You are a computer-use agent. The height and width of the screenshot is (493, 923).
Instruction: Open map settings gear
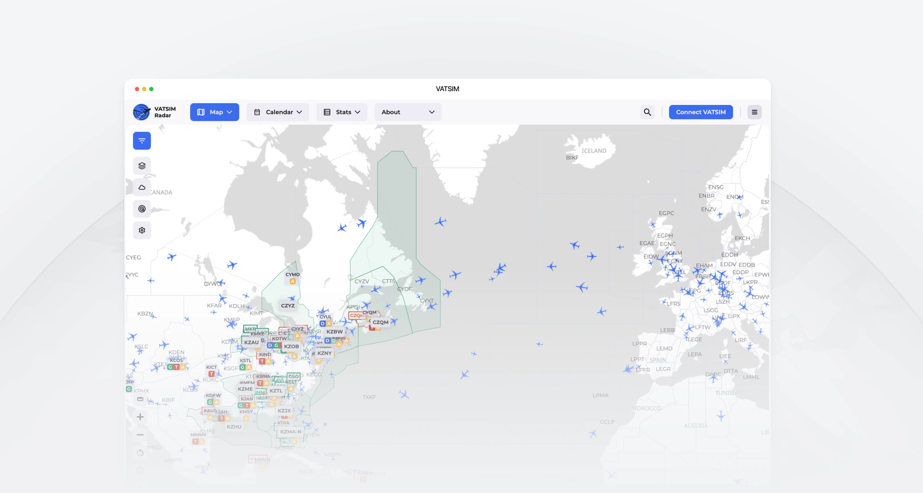pyautogui.click(x=142, y=230)
